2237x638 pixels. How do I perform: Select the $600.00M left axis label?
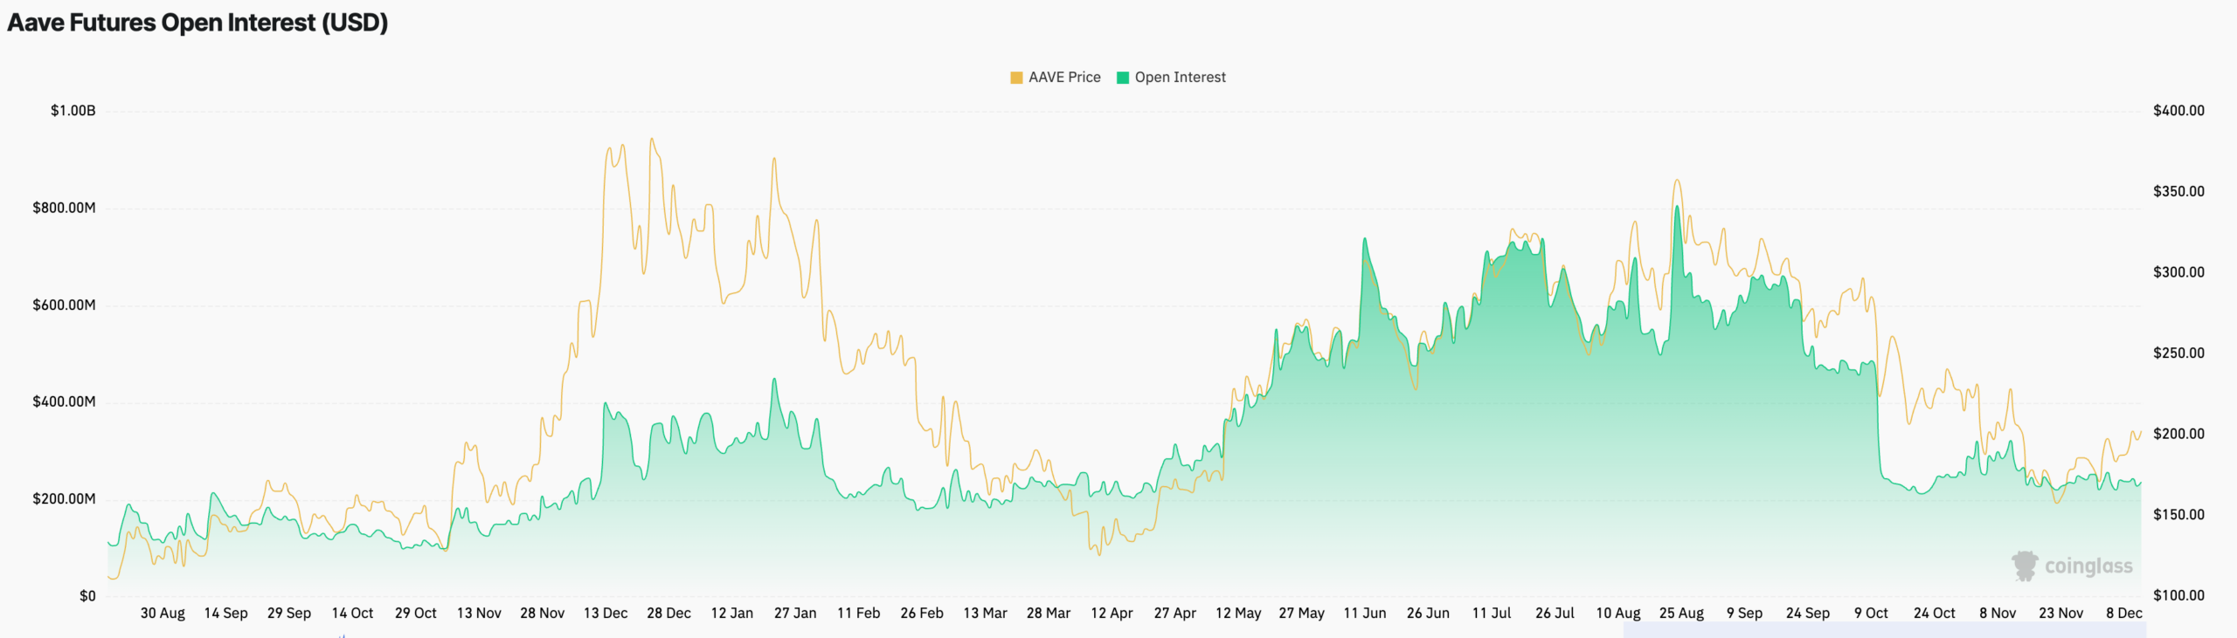[x=64, y=305]
